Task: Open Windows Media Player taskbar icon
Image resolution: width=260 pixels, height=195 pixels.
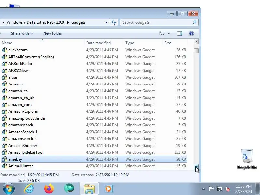Action: pyautogui.click(x=109, y=189)
